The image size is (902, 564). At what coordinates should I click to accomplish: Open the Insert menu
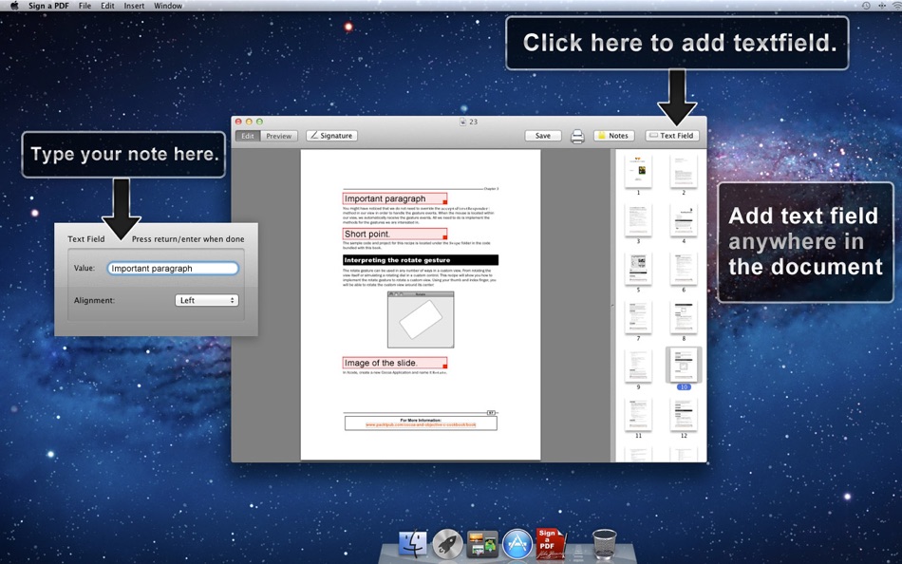(134, 6)
